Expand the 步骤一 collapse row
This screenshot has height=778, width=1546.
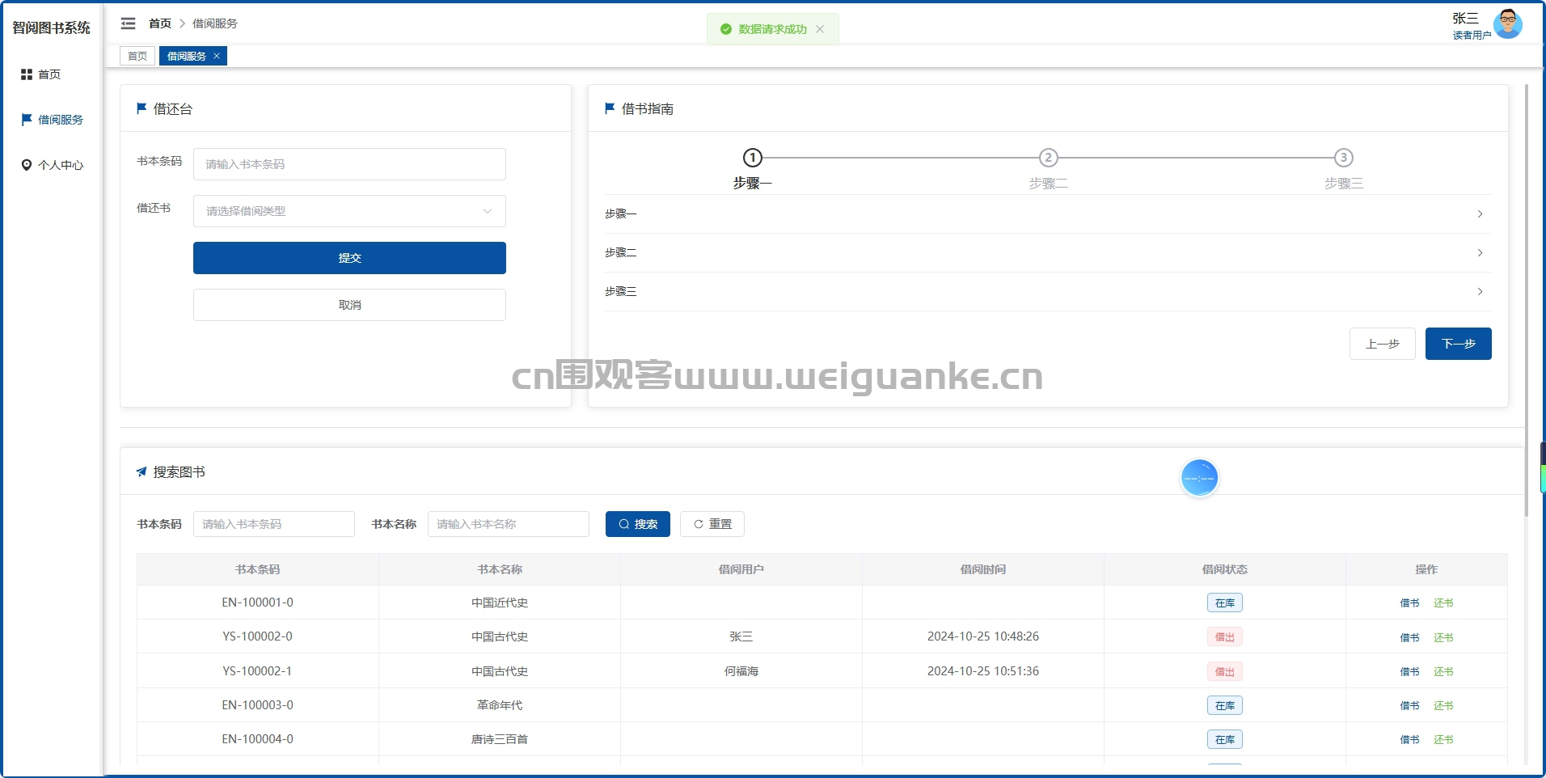pos(1048,214)
